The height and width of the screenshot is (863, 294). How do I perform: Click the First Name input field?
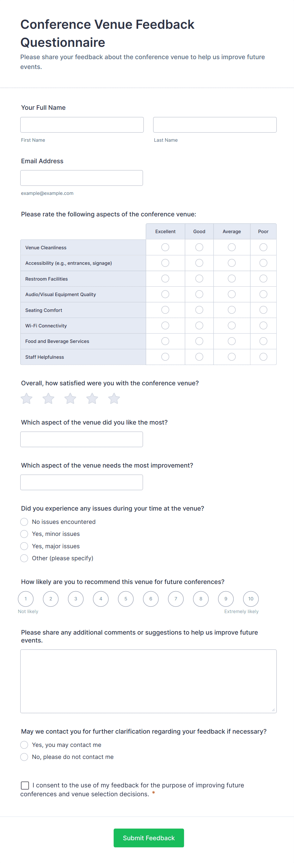82,124
